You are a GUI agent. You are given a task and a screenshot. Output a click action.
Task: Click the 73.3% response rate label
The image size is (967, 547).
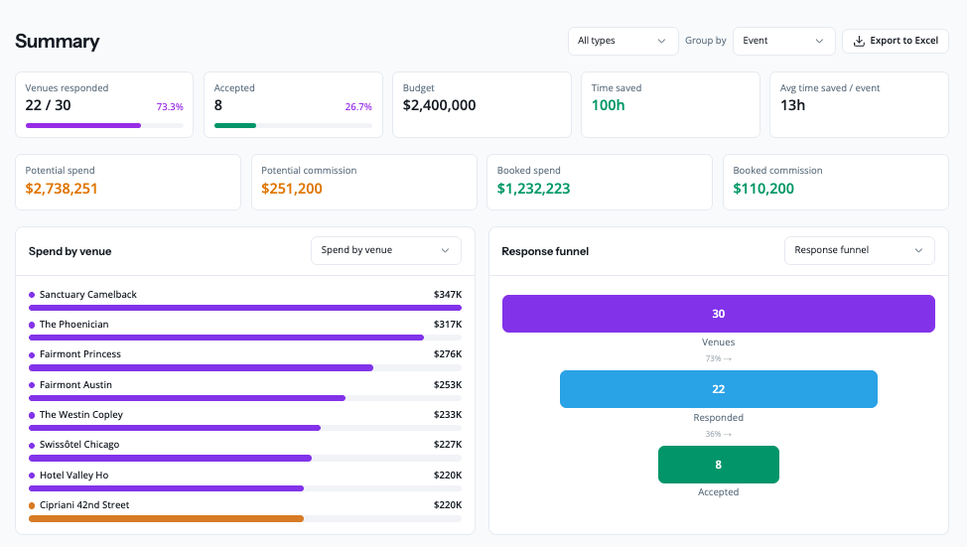(x=170, y=106)
